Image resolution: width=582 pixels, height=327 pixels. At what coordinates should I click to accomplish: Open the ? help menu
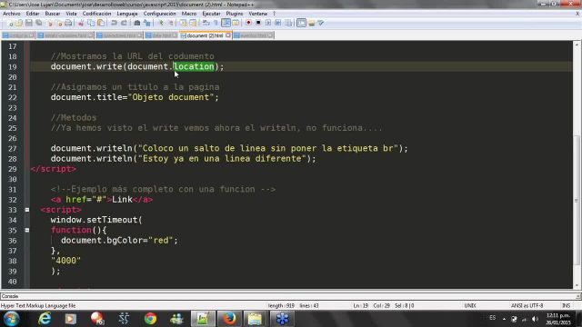pos(275,14)
